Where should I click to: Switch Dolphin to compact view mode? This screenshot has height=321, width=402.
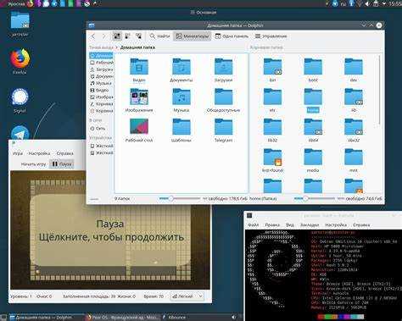pos(128,36)
